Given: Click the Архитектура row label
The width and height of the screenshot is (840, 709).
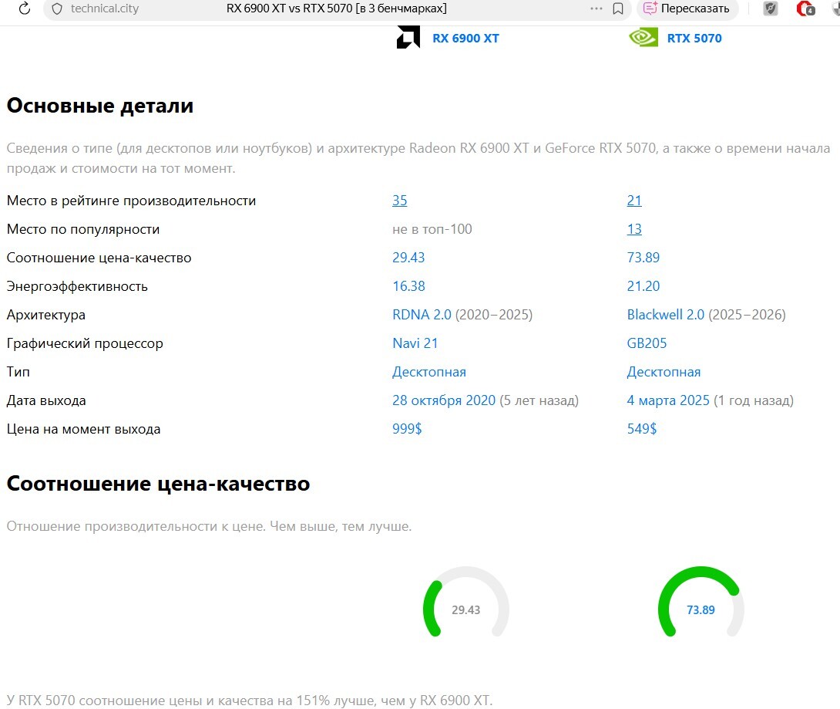Looking at the screenshot, I should 45,315.
